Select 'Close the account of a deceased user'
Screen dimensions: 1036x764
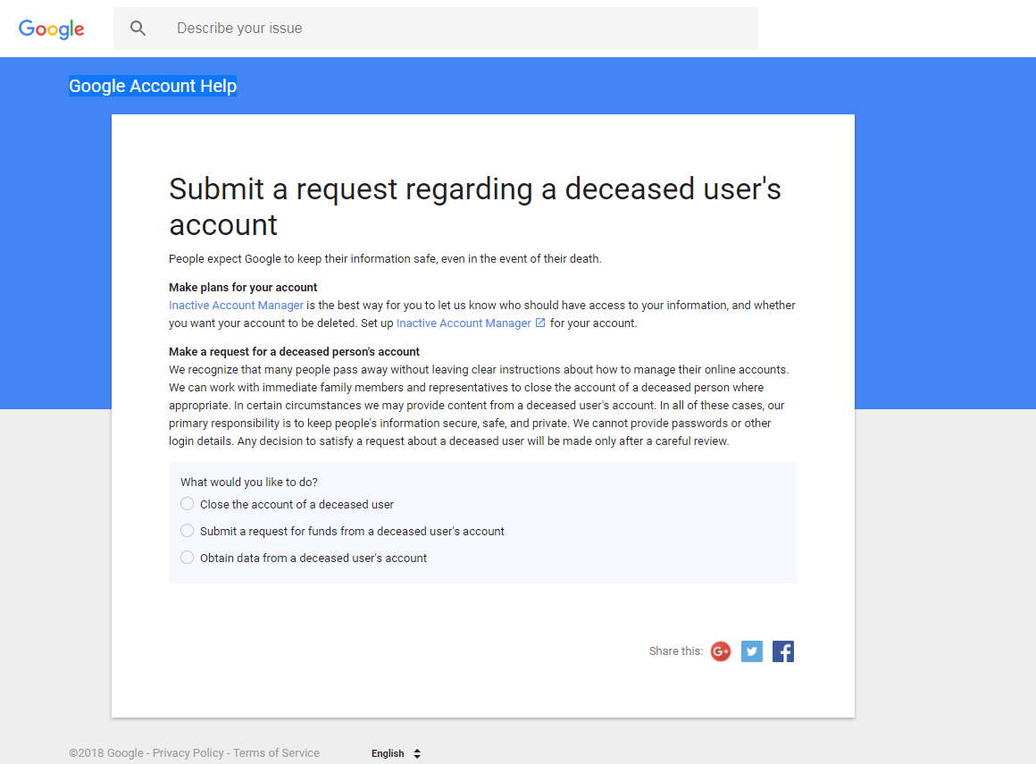click(188, 504)
